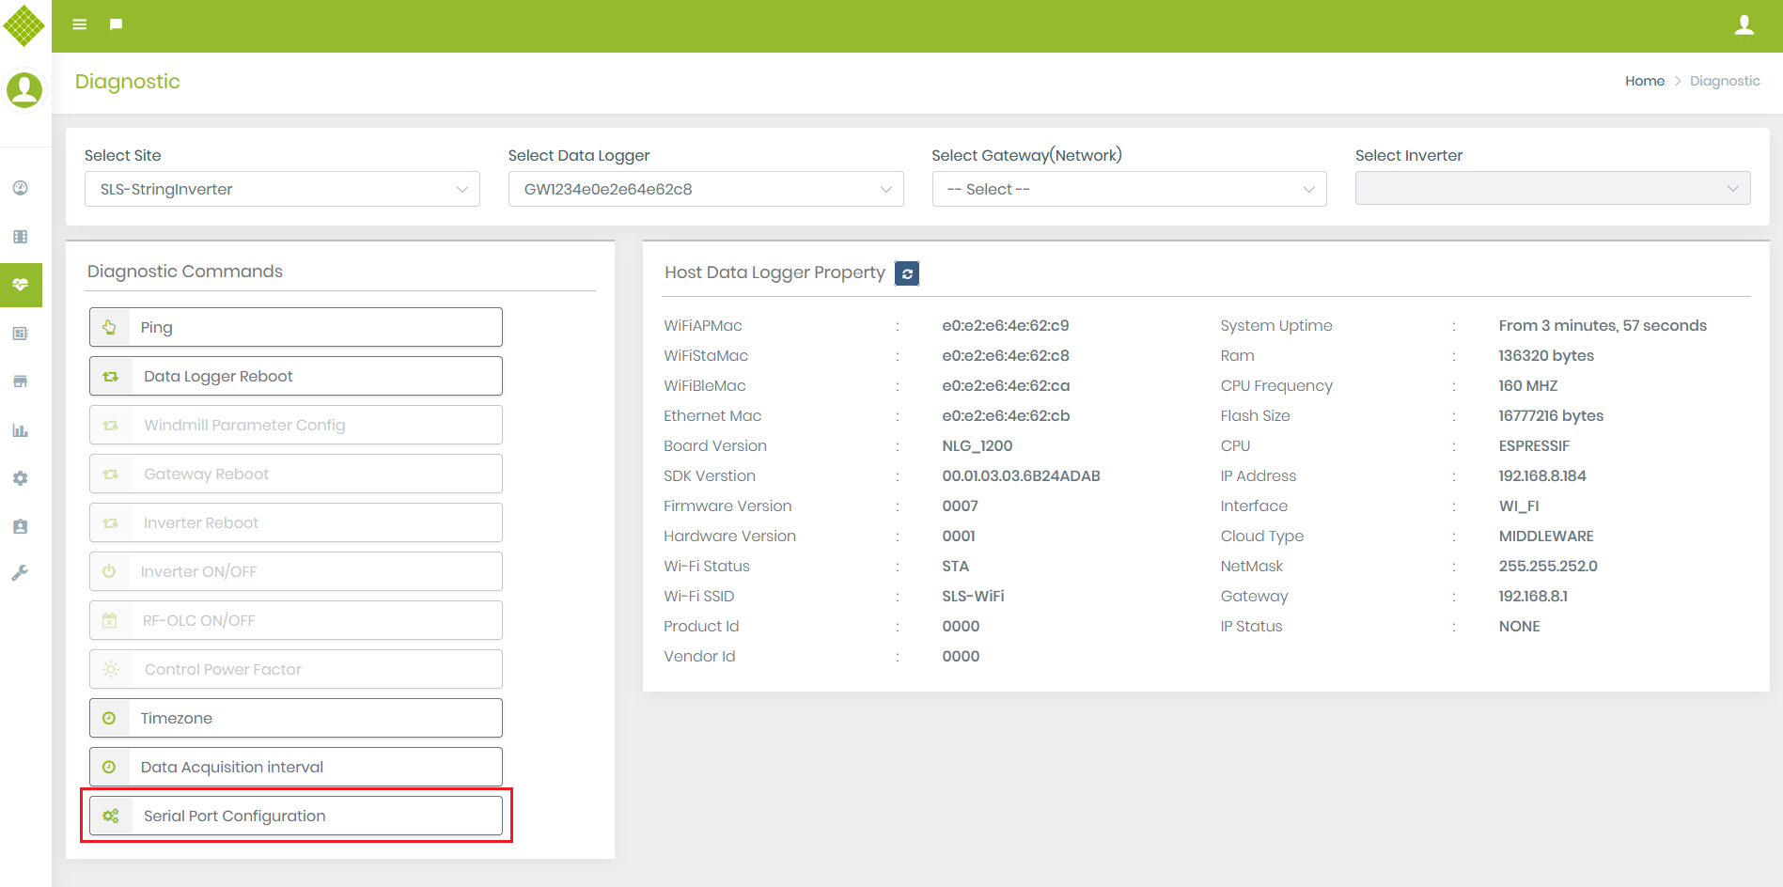Click the refresh icon beside Host Data Logger Property

pos(906,273)
